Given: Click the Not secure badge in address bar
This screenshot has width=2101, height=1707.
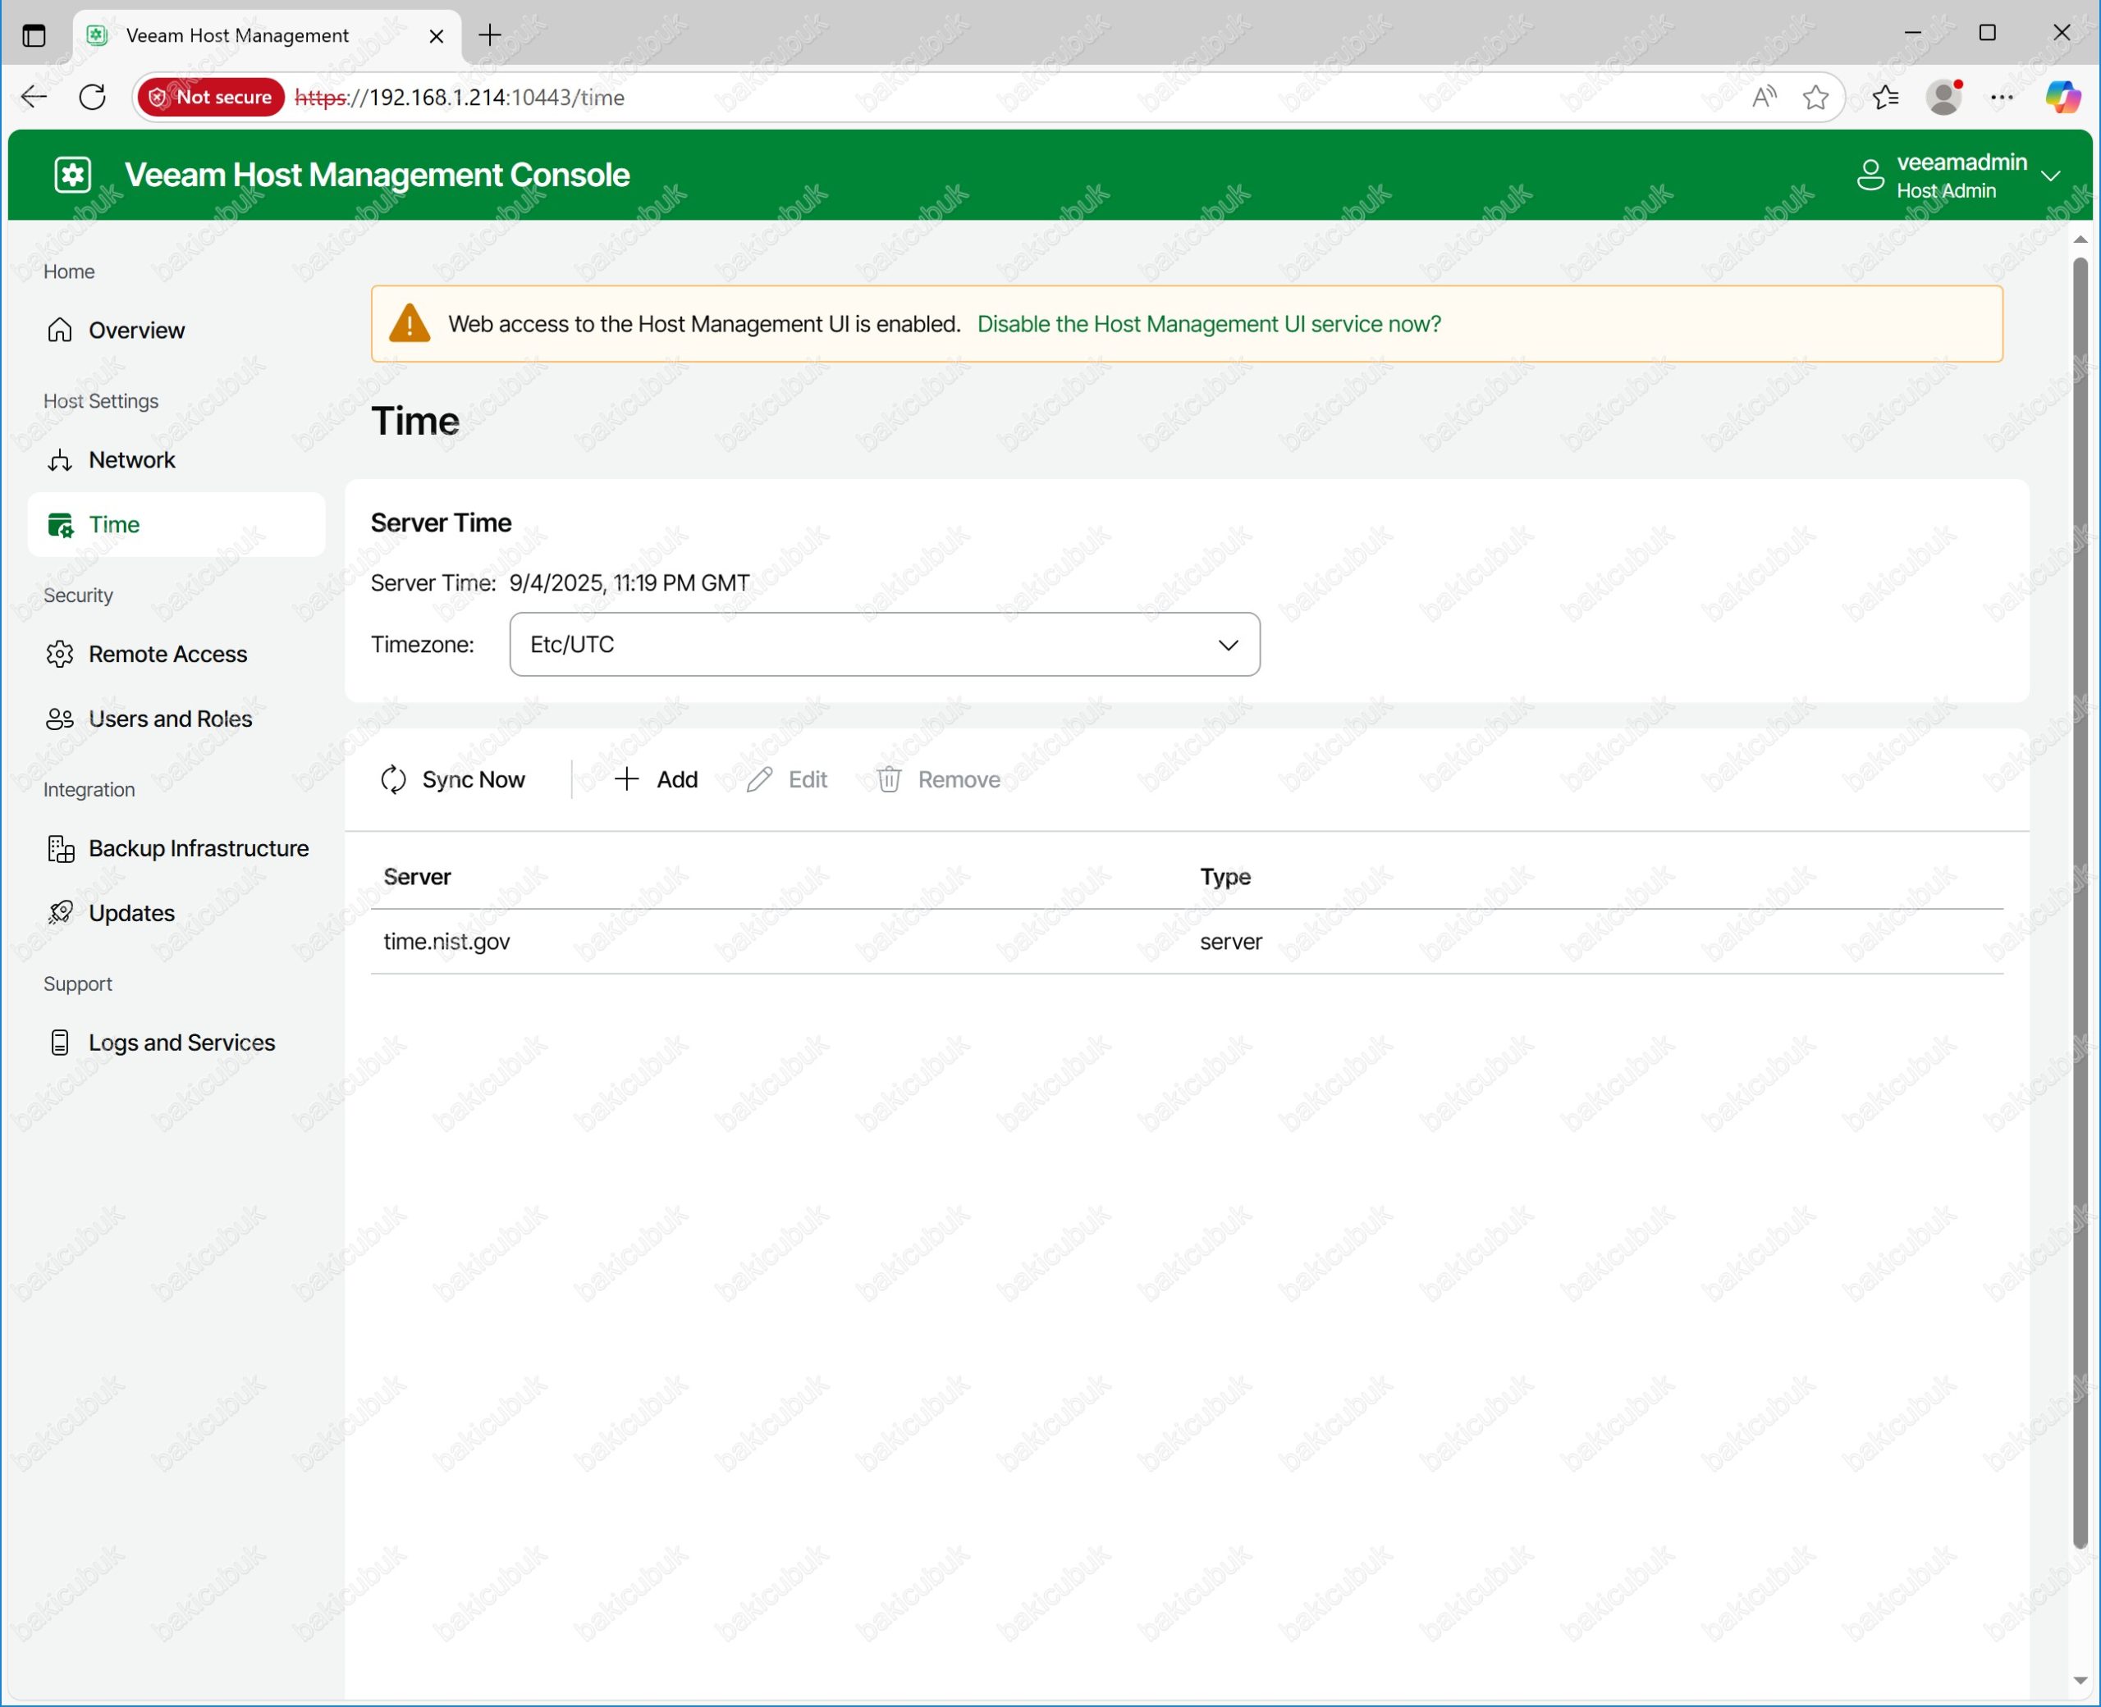Looking at the screenshot, I should point(212,96).
